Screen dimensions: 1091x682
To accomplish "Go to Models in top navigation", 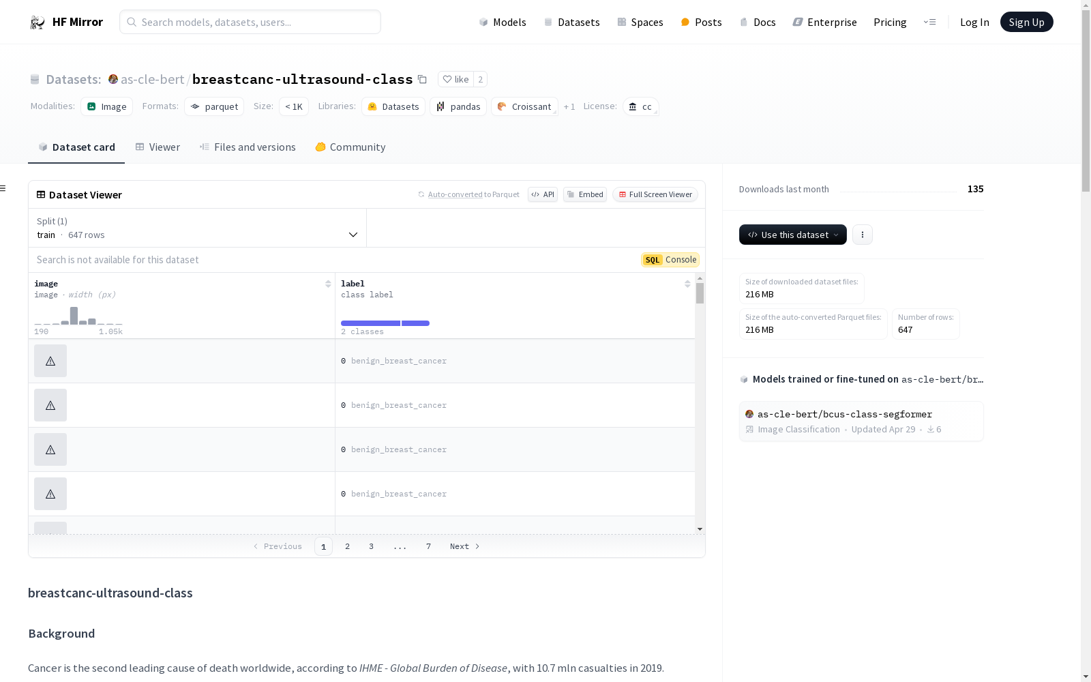I will click(503, 22).
